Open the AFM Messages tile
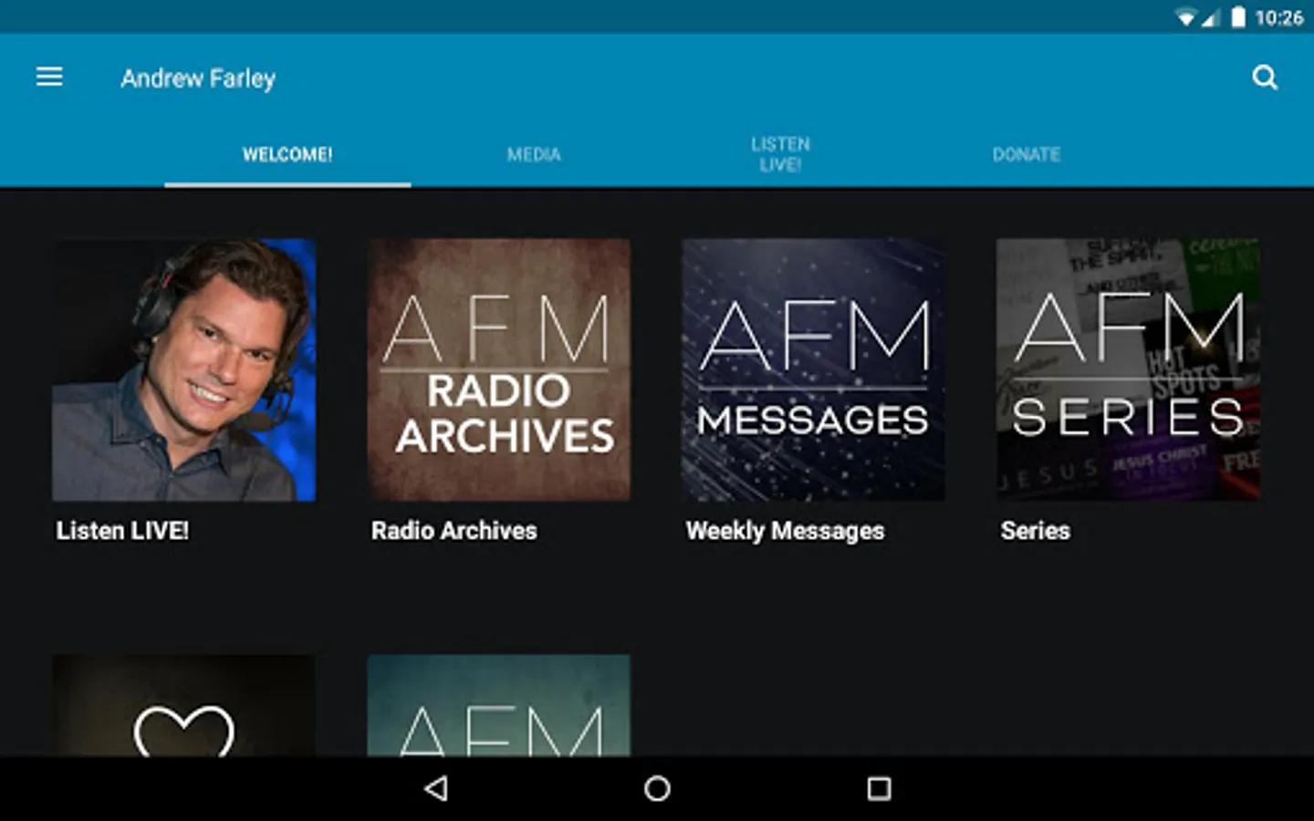The width and height of the screenshot is (1314, 821). point(813,369)
